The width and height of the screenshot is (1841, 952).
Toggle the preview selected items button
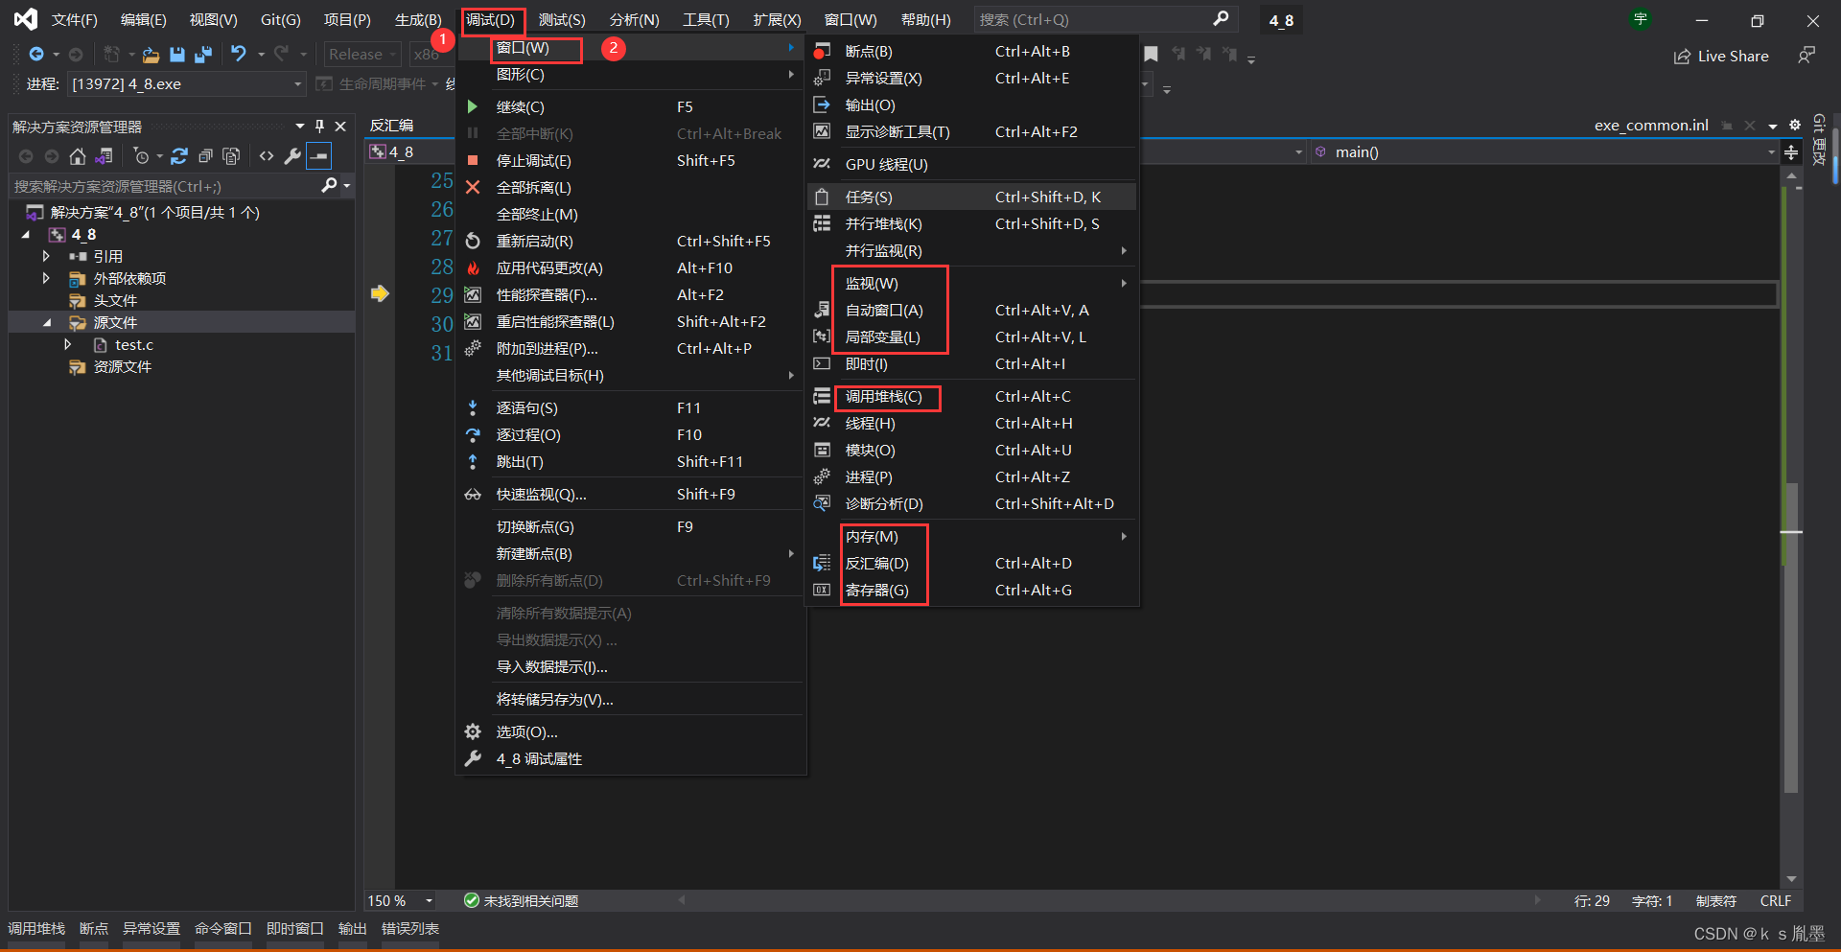pos(319,156)
